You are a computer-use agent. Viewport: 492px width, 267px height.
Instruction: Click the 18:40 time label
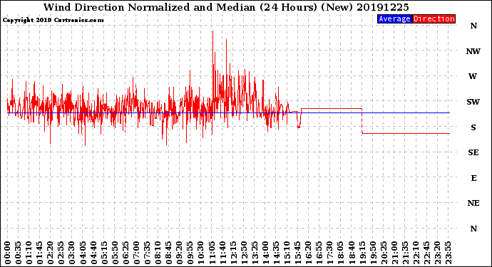click(351, 253)
